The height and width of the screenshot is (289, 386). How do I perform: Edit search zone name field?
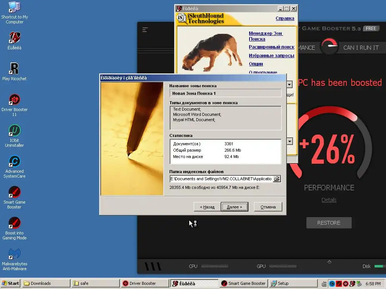[225, 93]
